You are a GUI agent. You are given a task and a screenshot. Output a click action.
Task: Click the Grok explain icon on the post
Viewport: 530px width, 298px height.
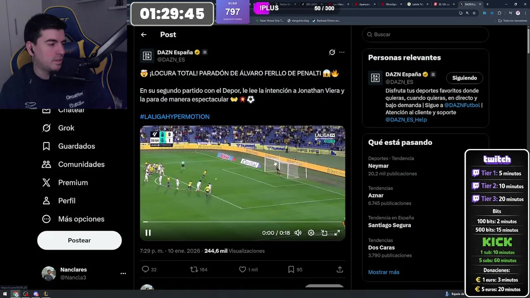click(x=332, y=52)
